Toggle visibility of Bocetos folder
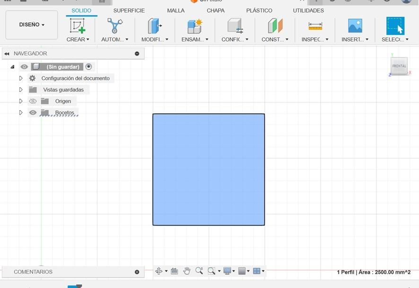Screen dimensions: 419x288 (33, 113)
